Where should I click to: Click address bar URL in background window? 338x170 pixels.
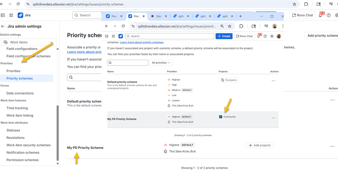click(x=78, y=4)
